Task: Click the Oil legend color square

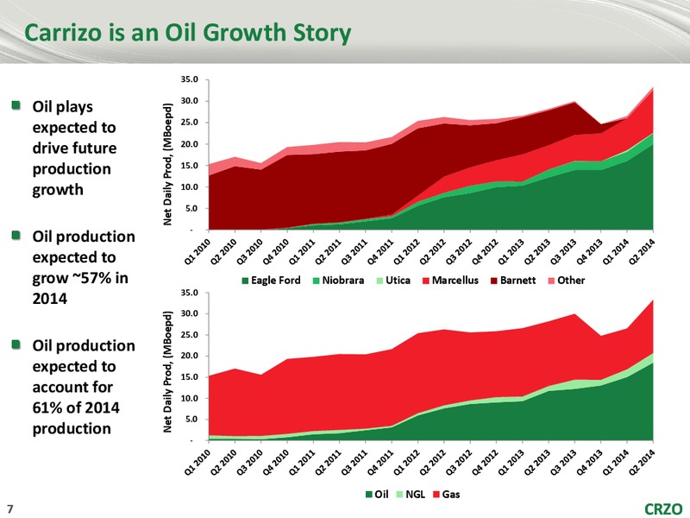Action: [369, 495]
